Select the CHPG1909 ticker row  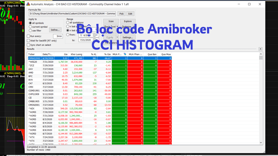[x=99, y=94]
